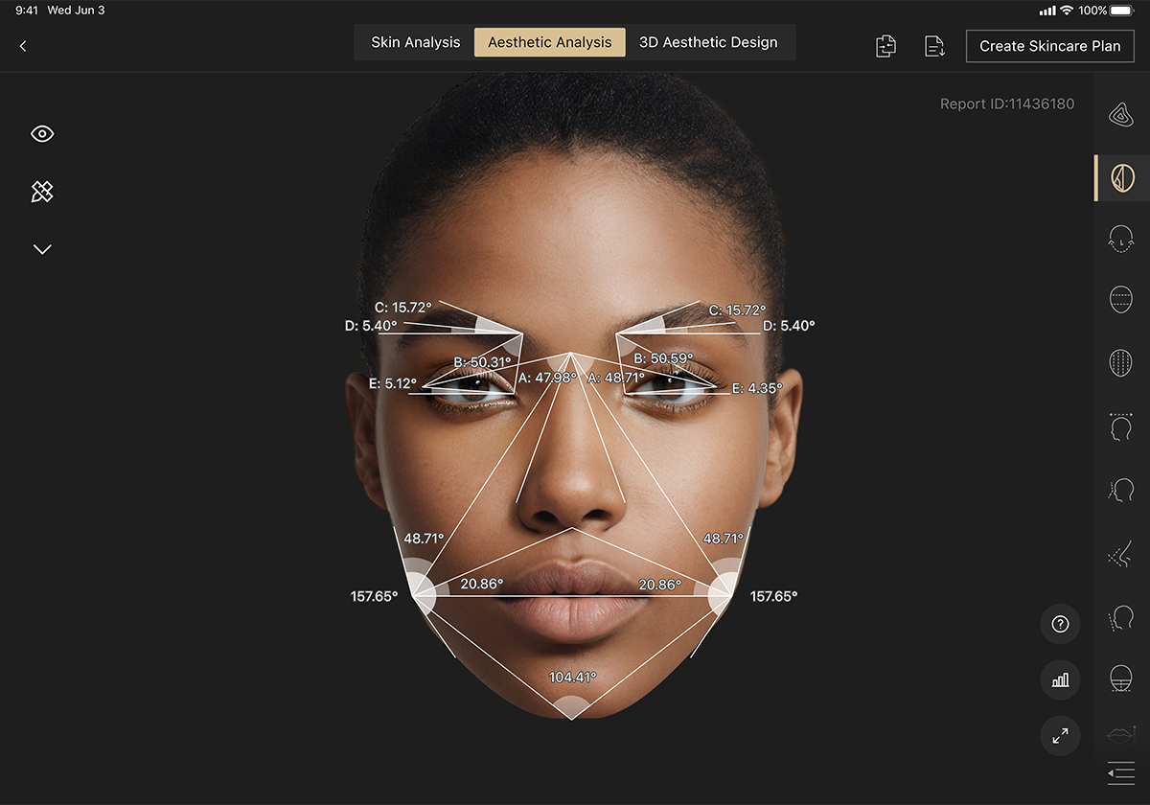Select the face angle analysis icon
The image size is (1150, 805).
click(1121, 177)
